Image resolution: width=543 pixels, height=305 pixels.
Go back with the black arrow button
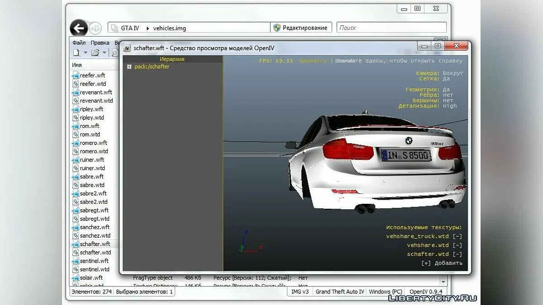pos(79,28)
